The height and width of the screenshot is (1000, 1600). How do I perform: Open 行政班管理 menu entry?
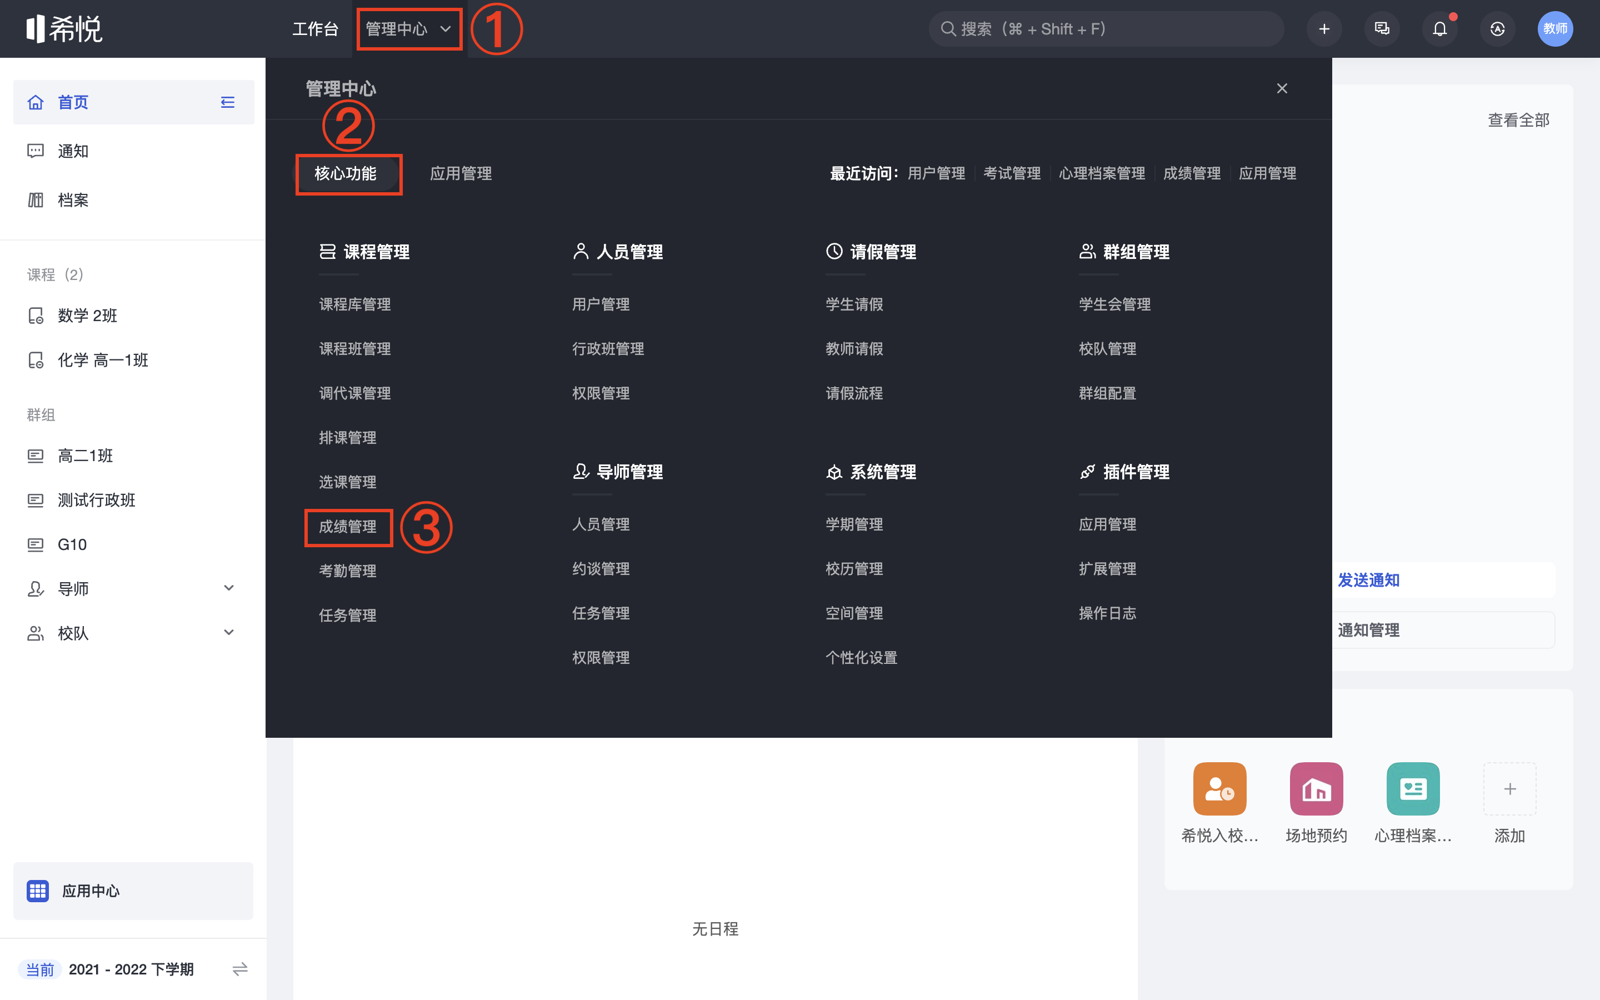coord(608,348)
